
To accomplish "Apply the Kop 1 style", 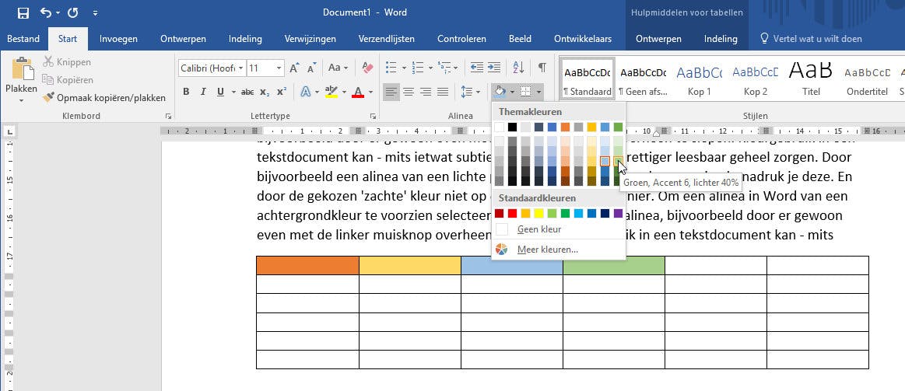I will [700, 80].
